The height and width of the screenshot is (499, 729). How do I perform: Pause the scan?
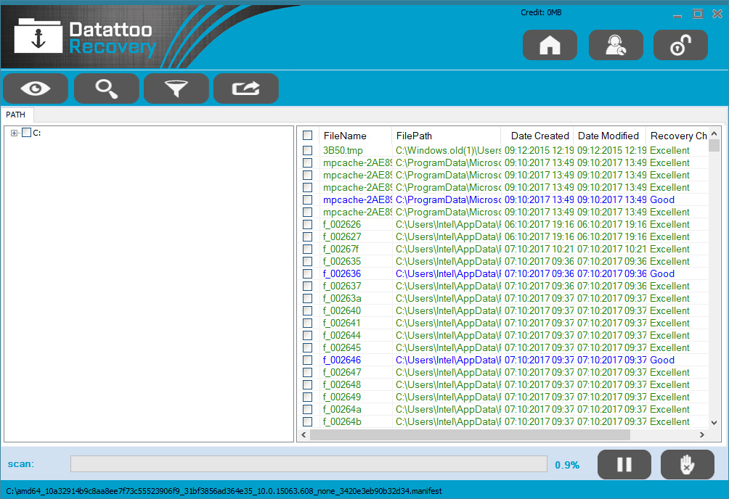pos(624,465)
